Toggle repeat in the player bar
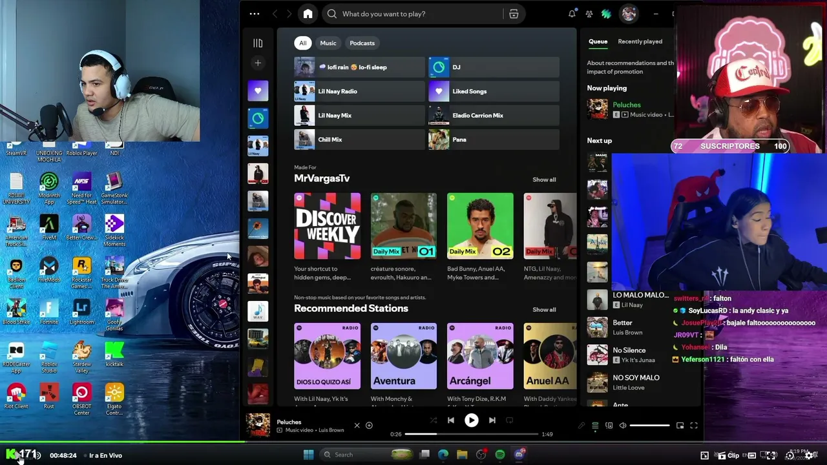The image size is (827, 465). (x=510, y=420)
